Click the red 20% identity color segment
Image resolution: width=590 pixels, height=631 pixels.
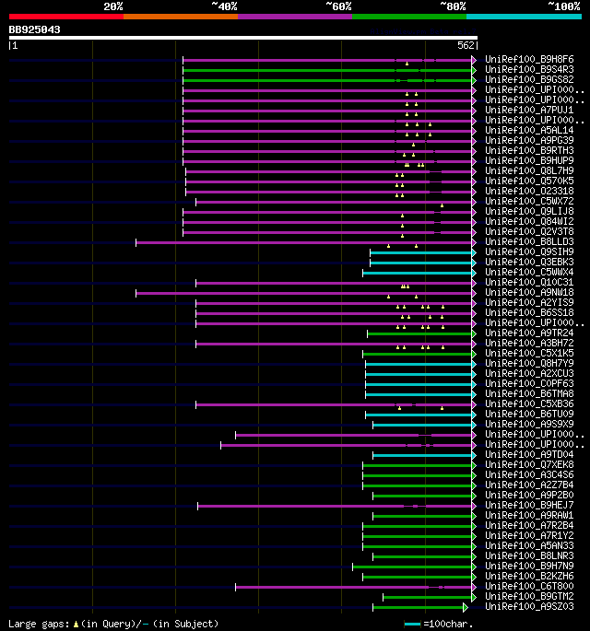click(x=66, y=17)
